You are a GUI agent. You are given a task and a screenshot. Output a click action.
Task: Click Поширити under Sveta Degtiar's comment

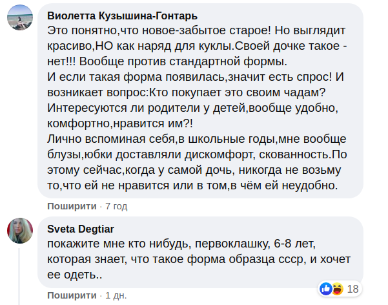pos(72,295)
